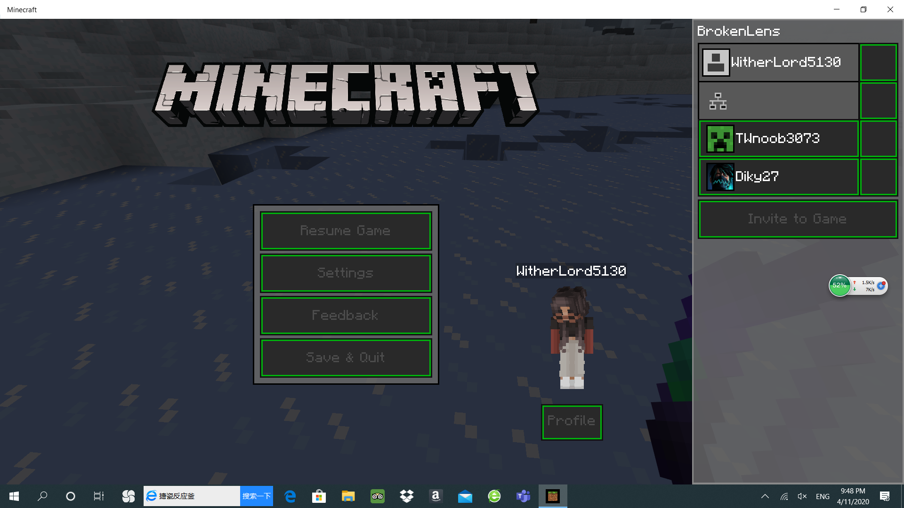The image size is (904, 508).
Task: Open the Mail app from the taskbar
Action: [x=465, y=496]
